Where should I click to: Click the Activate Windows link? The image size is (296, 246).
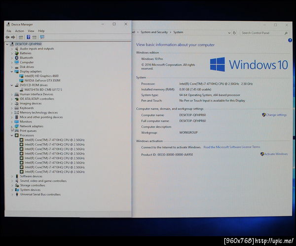pyautogui.click(x=276, y=154)
